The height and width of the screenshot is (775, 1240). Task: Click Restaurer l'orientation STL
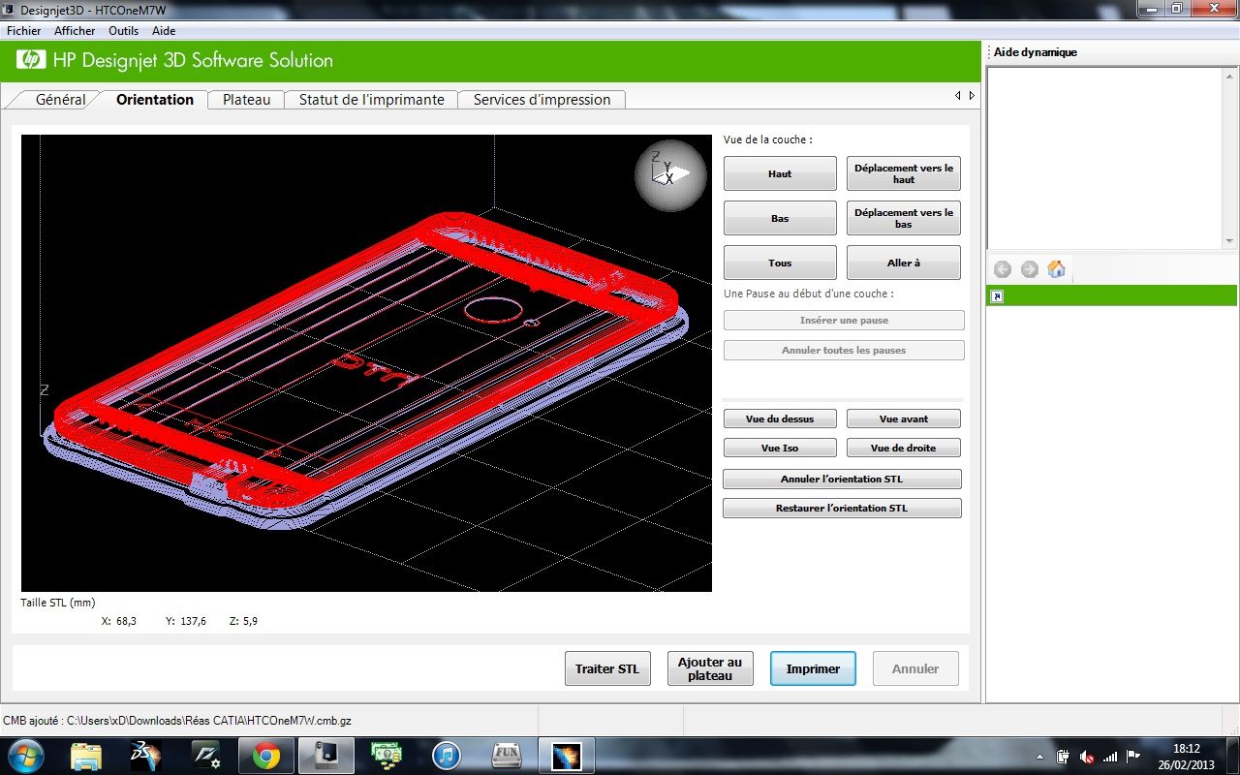coord(842,508)
